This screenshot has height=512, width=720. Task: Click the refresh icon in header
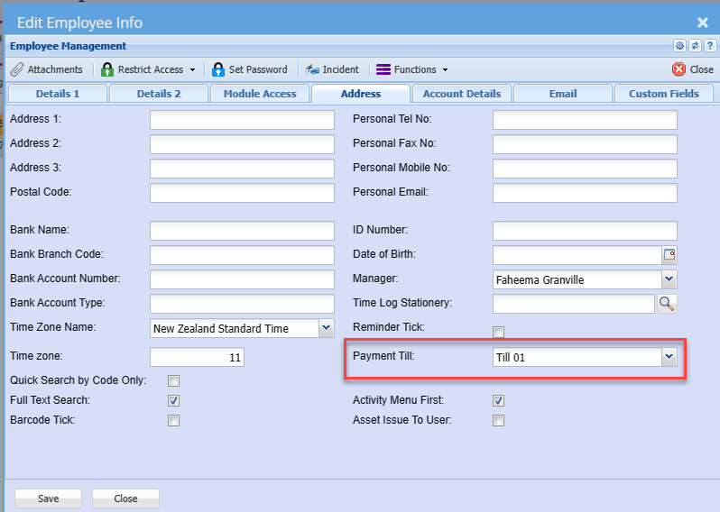tap(695, 45)
